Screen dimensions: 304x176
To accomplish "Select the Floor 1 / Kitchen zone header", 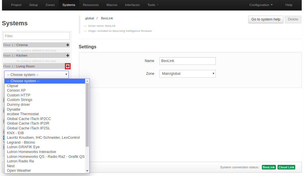I will coord(36,55).
